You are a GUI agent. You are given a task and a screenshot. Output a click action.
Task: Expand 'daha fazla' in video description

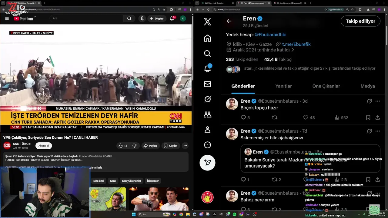click(96, 167)
